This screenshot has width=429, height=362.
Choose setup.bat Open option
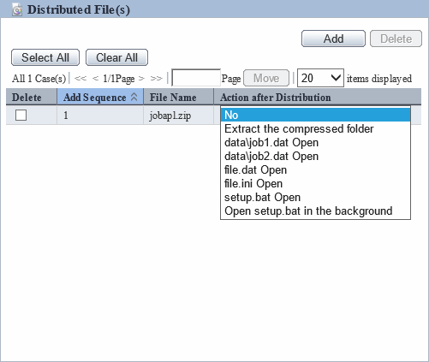(x=315, y=198)
